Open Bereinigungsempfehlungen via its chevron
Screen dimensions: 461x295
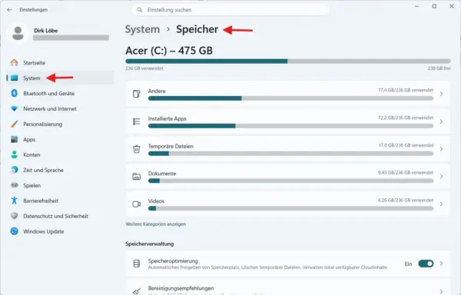coord(441,291)
